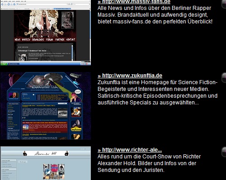
Task: Click the text "Sendung und den Juristen."
Action: (131, 170)
